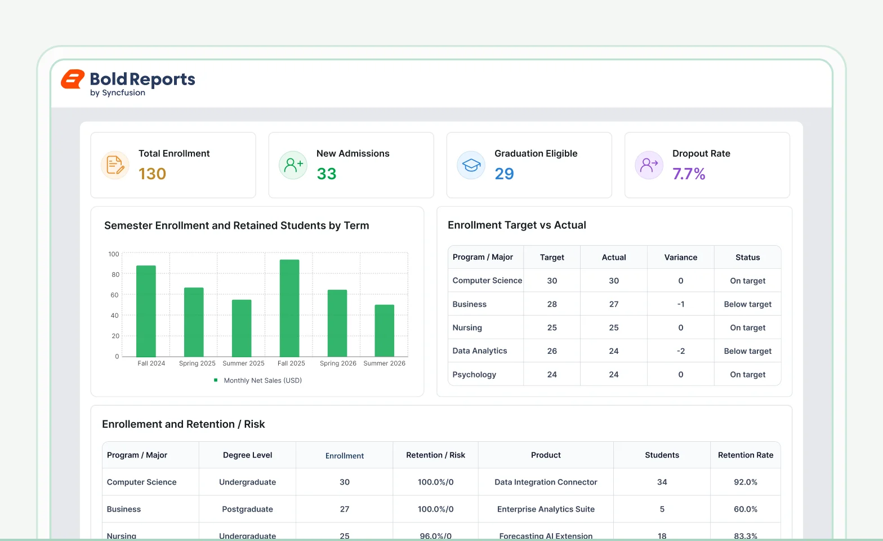This screenshot has height=541, width=883.
Task: Click 'Semester Enrollment and Retained Students by Term' title
Action: point(237,225)
